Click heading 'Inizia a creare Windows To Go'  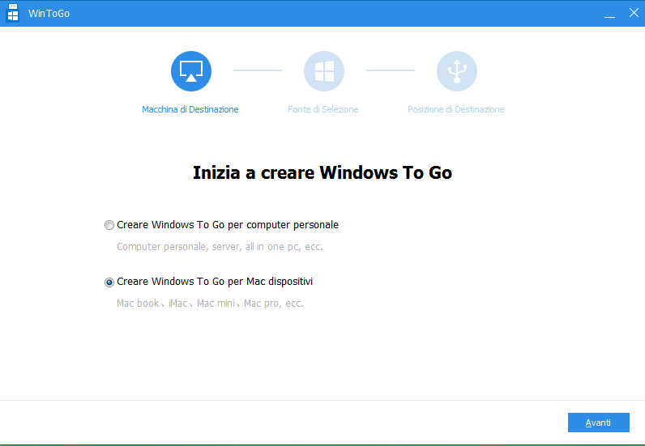[322, 172]
